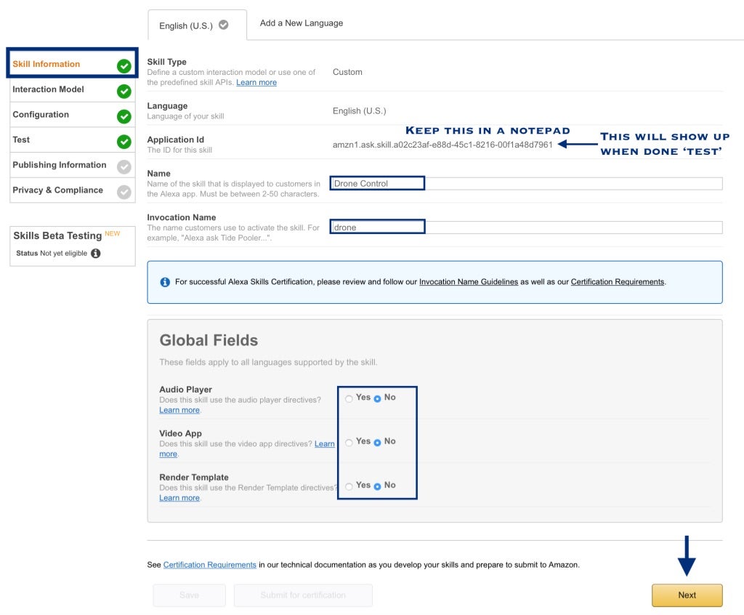Screen dimensions: 744x615
Task: Select No for Render Template
Action: 377,486
